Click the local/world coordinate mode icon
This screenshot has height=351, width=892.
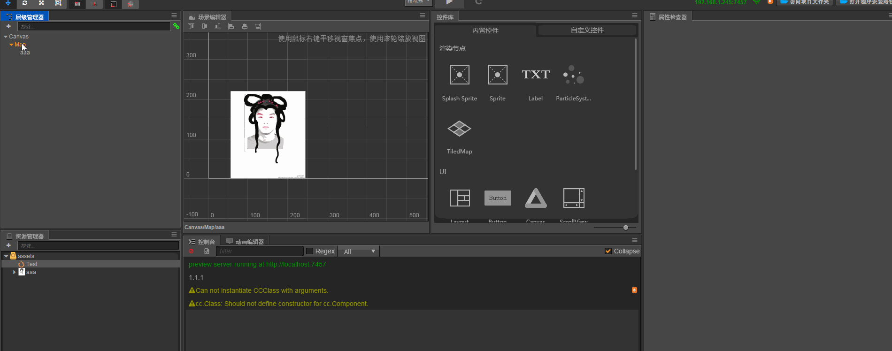94,4
